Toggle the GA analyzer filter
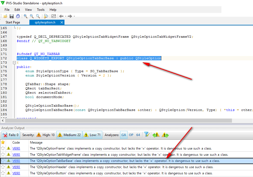 point(124,135)
